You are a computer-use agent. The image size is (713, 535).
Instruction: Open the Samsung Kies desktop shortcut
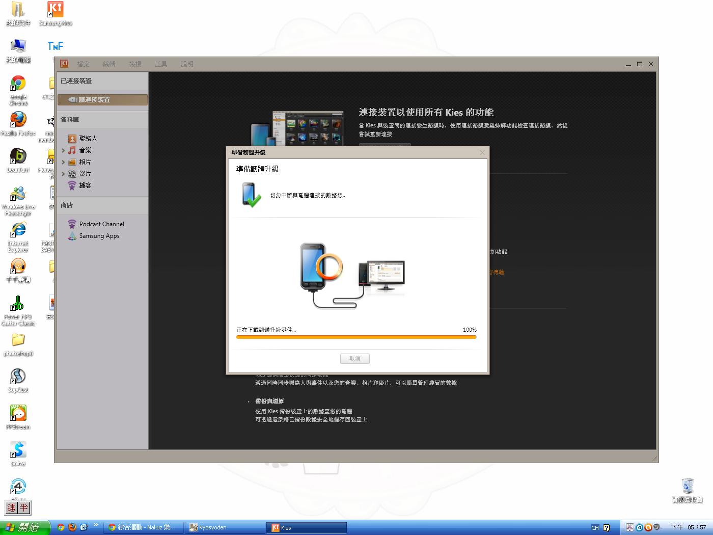(56, 14)
